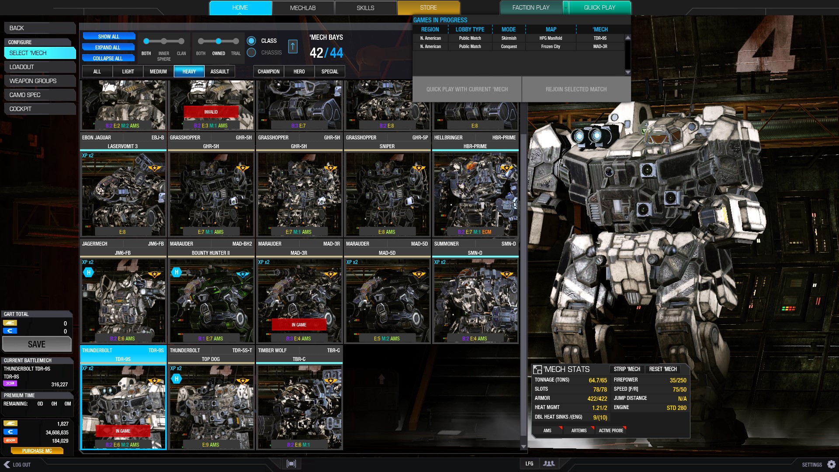Toggle the Active Probe equipment option
Image resolution: width=839 pixels, height=472 pixels.
click(611, 431)
